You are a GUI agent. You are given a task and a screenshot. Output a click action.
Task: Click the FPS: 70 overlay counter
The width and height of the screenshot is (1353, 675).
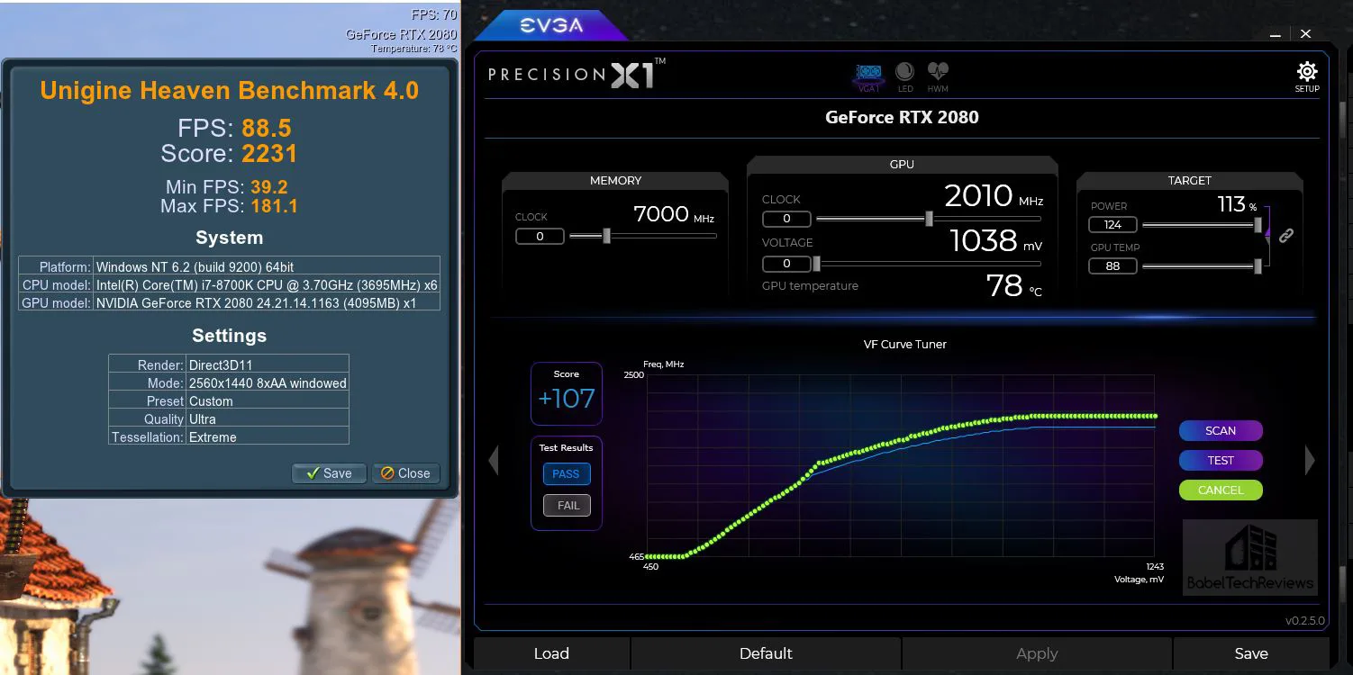[x=433, y=14]
